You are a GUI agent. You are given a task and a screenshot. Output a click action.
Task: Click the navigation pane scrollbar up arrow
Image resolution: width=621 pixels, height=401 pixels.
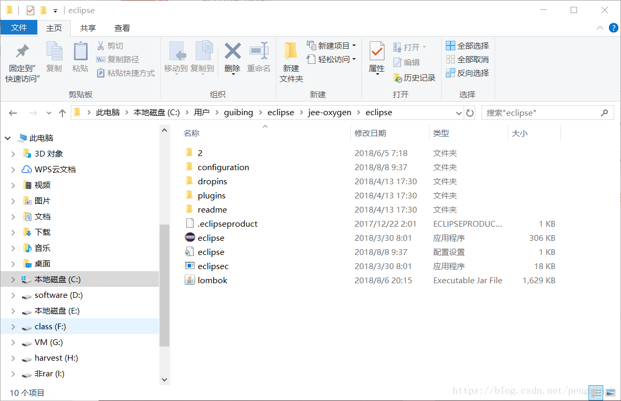click(164, 130)
